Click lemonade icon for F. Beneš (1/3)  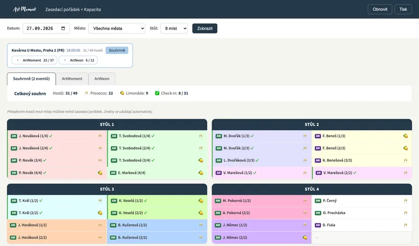(405, 136)
